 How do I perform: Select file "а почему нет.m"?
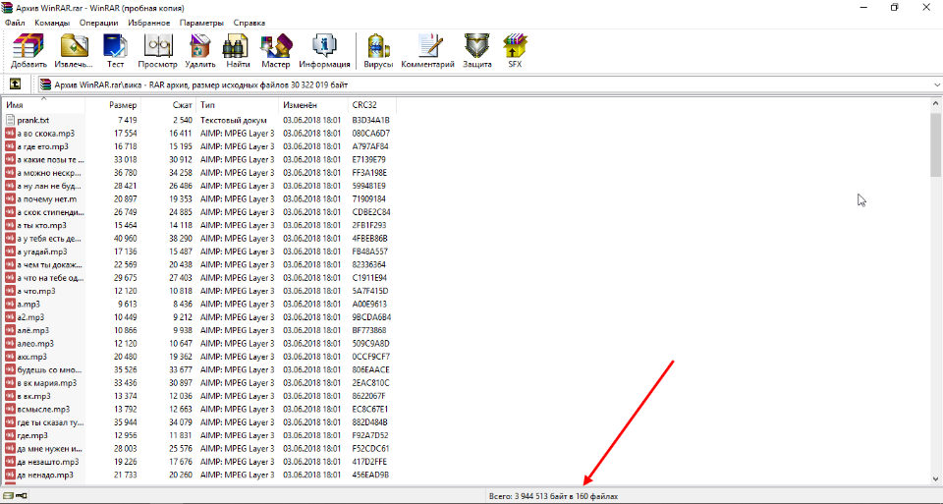(x=47, y=199)
